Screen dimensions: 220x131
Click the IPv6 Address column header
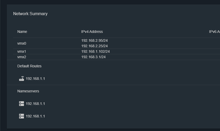[x=215, y=32]
